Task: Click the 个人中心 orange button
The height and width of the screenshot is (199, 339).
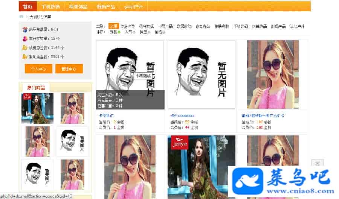Action: tap(38, 69)
